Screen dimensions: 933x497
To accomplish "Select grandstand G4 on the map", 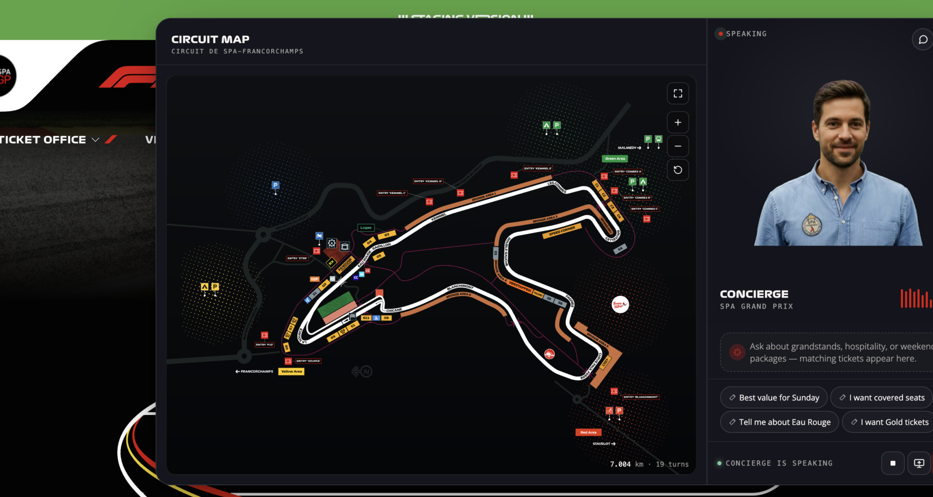I will 369,242.
